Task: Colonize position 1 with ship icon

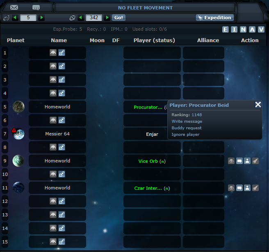Action: tap(53, 52)
